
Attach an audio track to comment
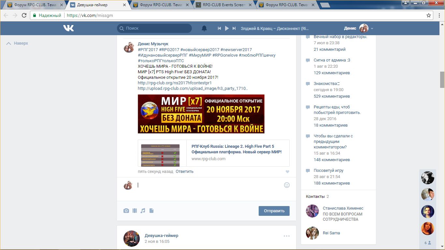point(143,211)
